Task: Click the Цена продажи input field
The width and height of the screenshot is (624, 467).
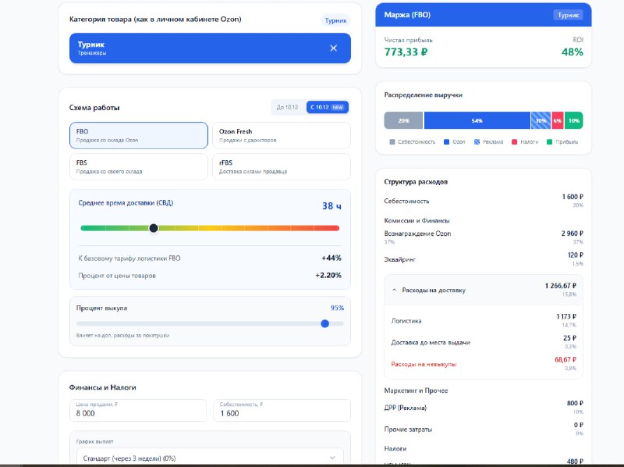Action: point(139,414)
